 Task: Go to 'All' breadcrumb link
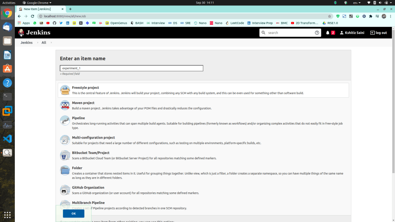[44, 43]
